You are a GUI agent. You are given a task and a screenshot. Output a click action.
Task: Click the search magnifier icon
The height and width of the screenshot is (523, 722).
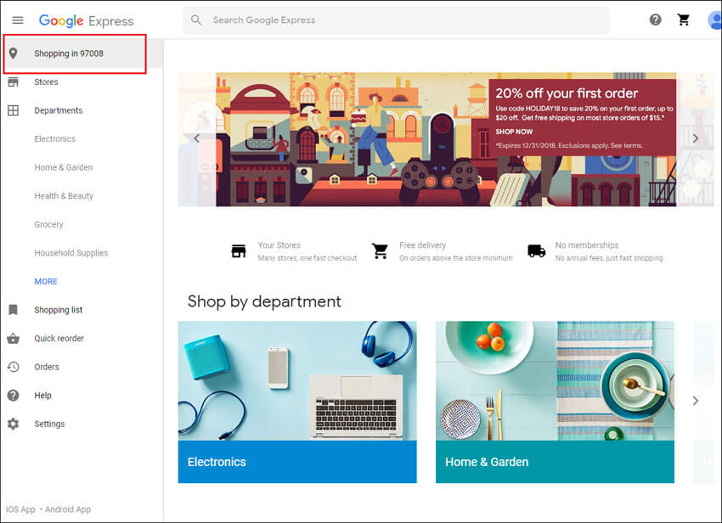pyautogui.click(x=196, y=20)
